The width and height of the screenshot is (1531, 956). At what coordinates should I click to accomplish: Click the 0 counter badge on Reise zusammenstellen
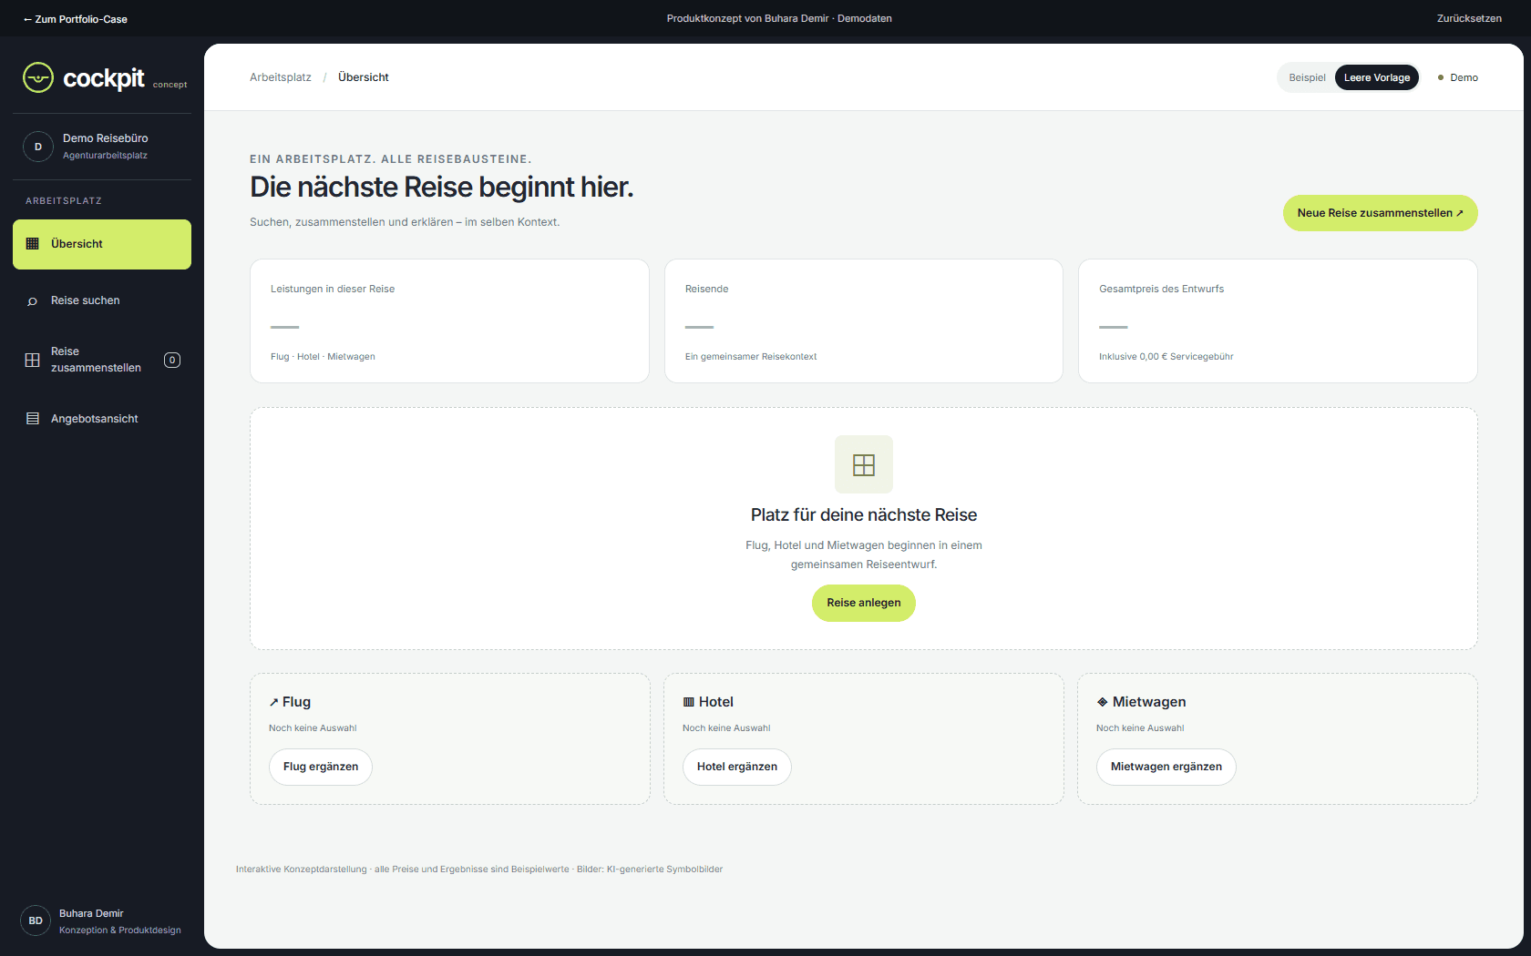tap(172, 360)
